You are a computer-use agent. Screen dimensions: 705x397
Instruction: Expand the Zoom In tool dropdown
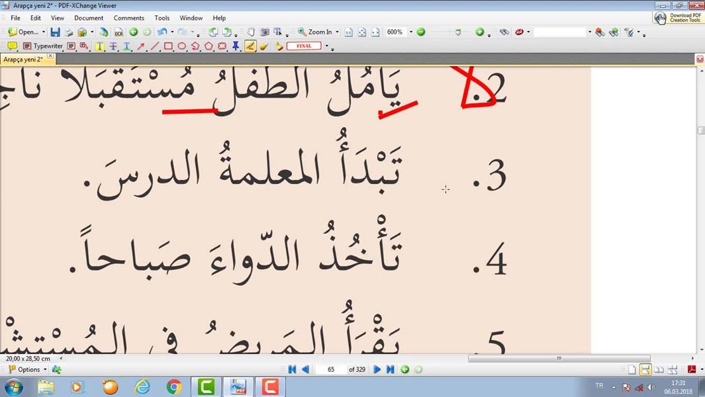pyautogui.click(x=337, y=32)
